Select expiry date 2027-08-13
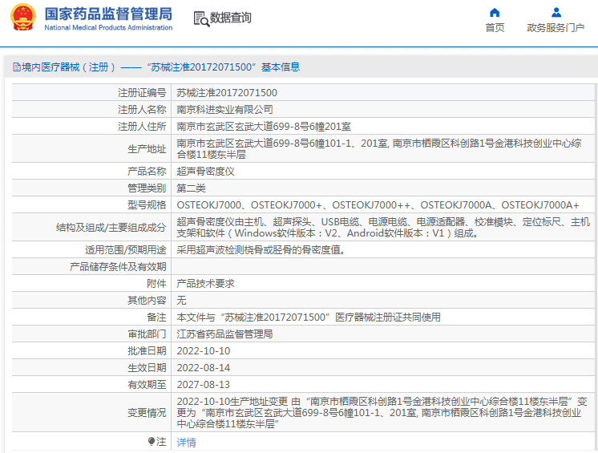 pyautogui.click(x=204, y=385)
